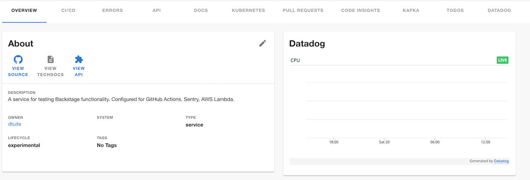
Task: Click the SYSTEM field label
Action: coord(105,118)
